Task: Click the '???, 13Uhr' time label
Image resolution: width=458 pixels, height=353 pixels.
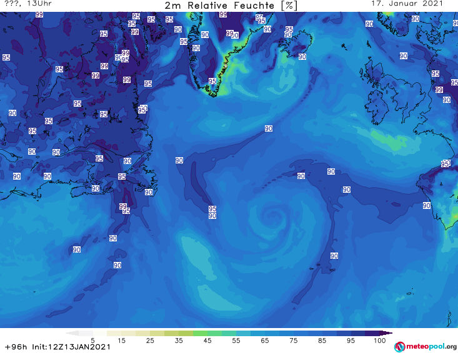Action: click(28, 4)
